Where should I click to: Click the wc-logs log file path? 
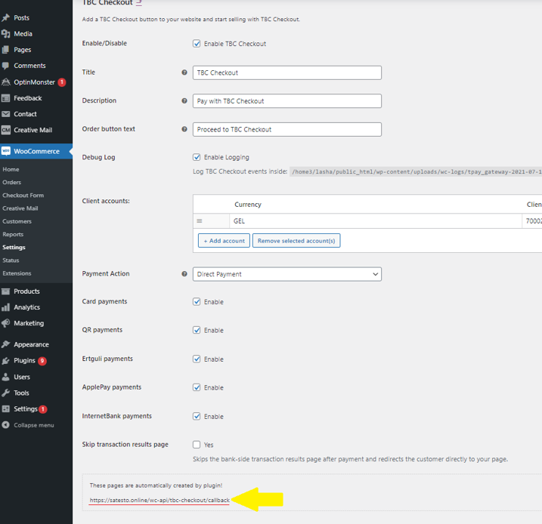click(416, 171)
